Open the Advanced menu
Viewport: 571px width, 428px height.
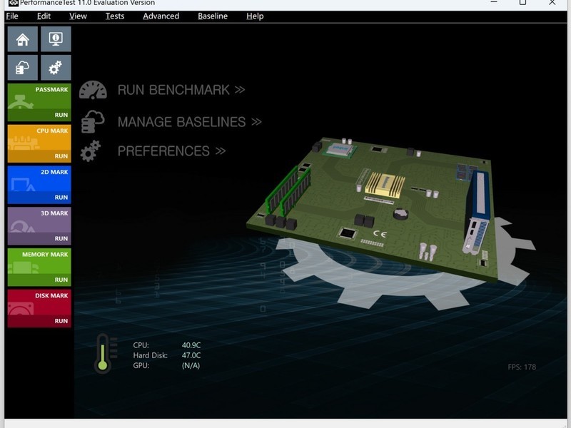[x=161, y=16]
